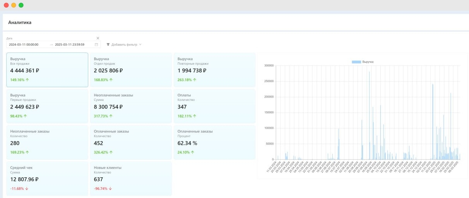Toggle the Выручка legend color swatch
The image size is (469, 198).
coord(356,62)
